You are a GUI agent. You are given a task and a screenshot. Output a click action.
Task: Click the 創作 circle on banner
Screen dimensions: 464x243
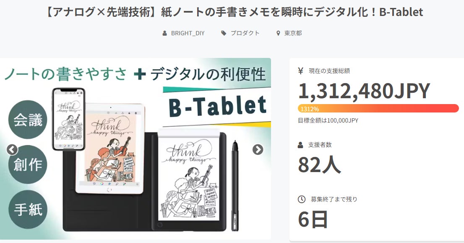(x=28, y=165)
